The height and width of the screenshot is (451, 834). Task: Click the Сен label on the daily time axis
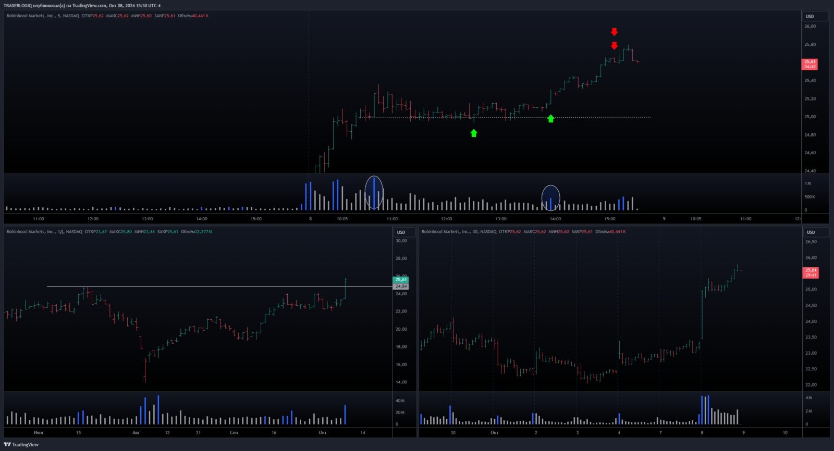coord(234,432)
